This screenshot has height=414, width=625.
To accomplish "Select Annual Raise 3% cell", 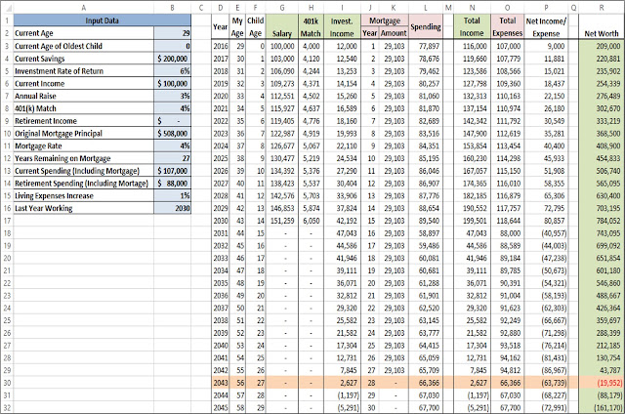I will click(x=172, y=96).
